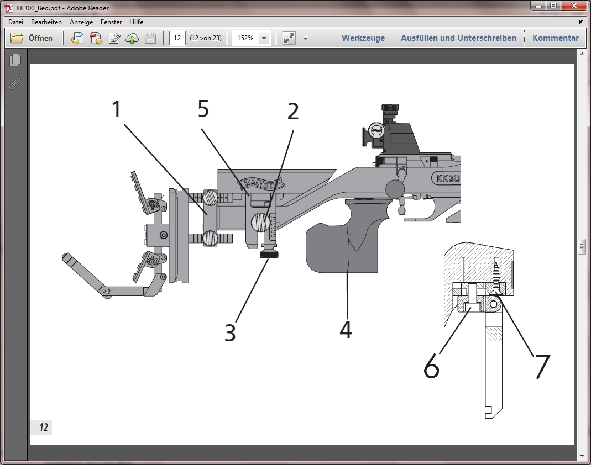Expand the zoom level dropdown arrow
Screen dimensions: 591x465
tap(264, 38)
